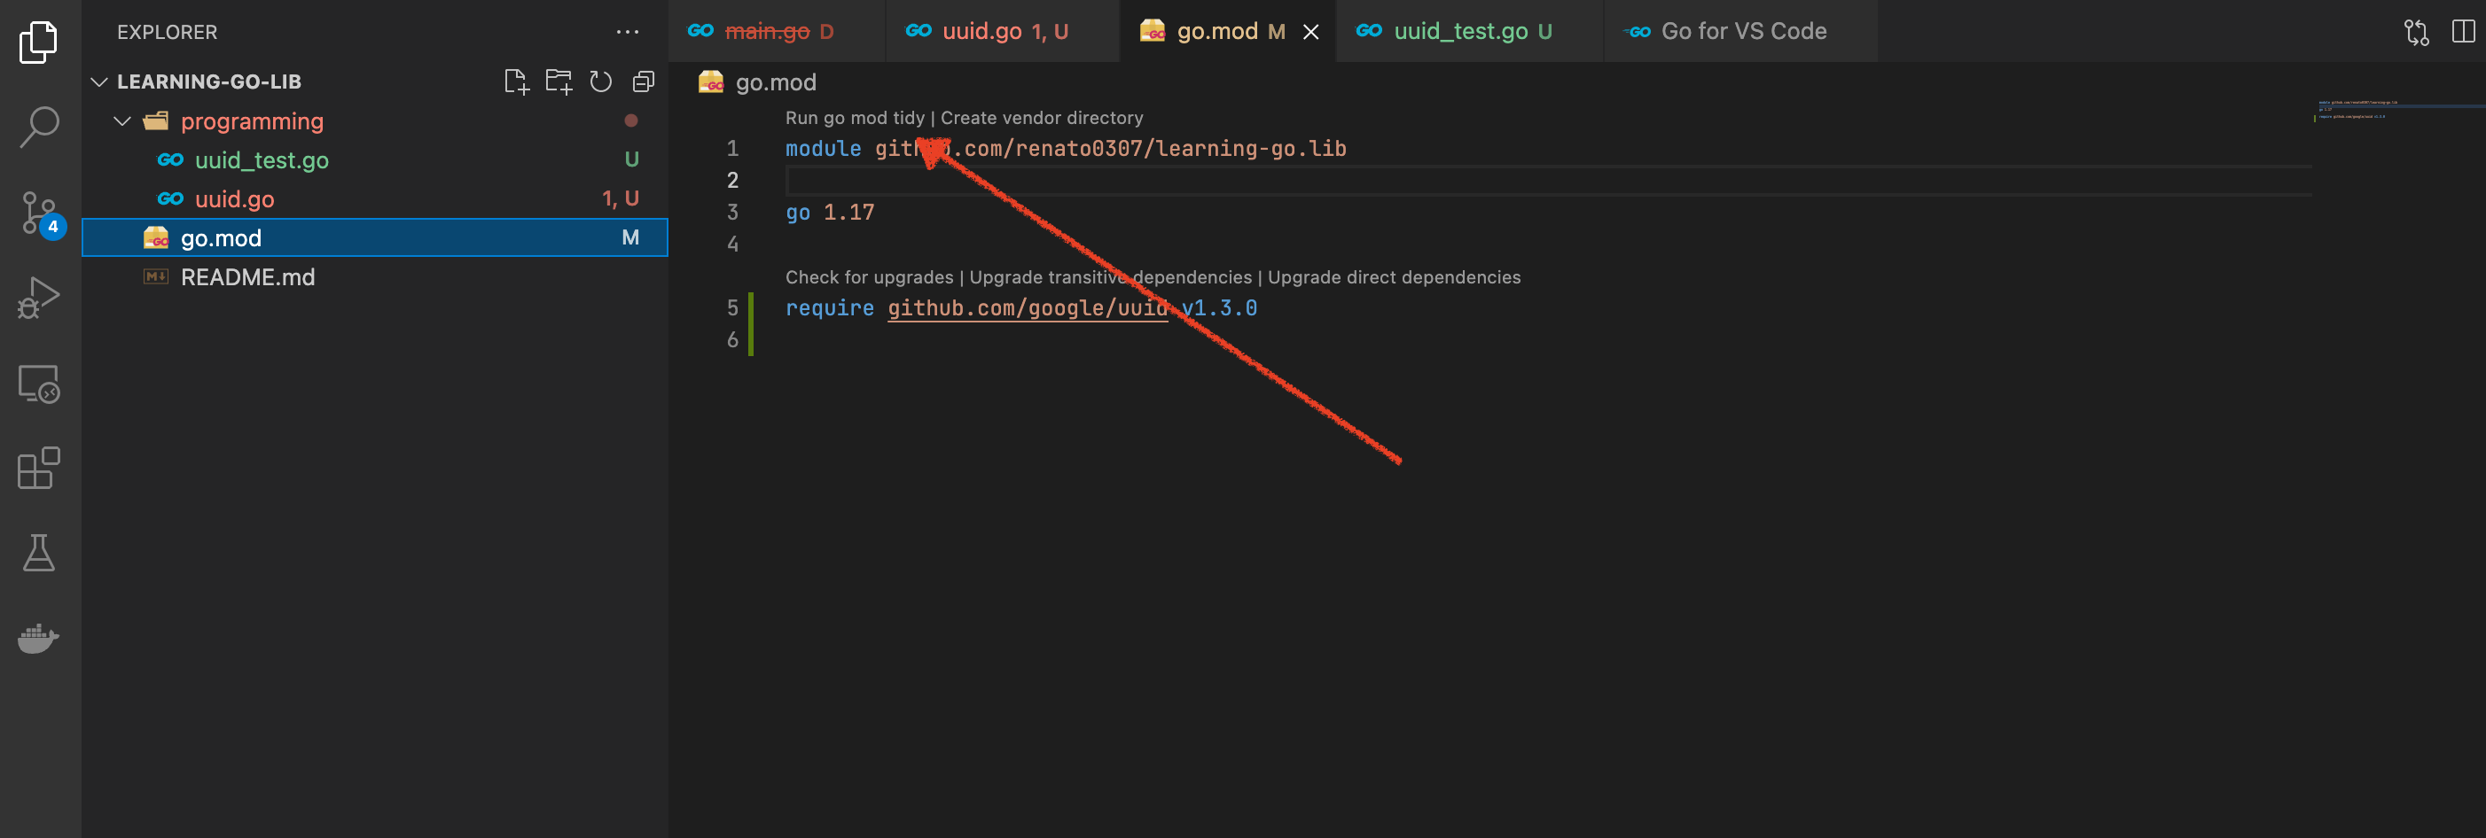Viewport: 2486px width, 838px height.
Task: Open the Explorer view in activity bar
Action: pos(39,43)
